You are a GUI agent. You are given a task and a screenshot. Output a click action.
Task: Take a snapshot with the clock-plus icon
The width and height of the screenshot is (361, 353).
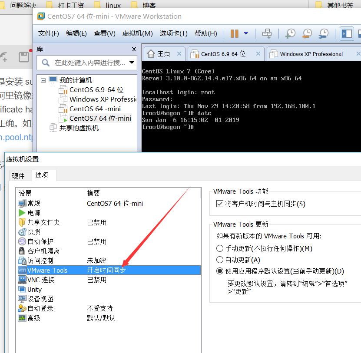[290, 33]
